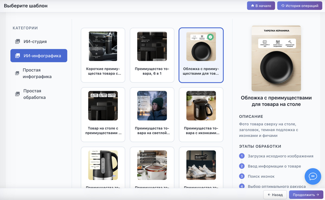325x200 pixels.
Task: Click Продолжить to proceed
Action: 306,195
